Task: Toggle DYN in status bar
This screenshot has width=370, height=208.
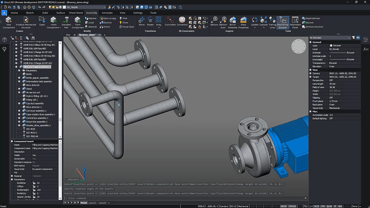Action: point(323,206)
